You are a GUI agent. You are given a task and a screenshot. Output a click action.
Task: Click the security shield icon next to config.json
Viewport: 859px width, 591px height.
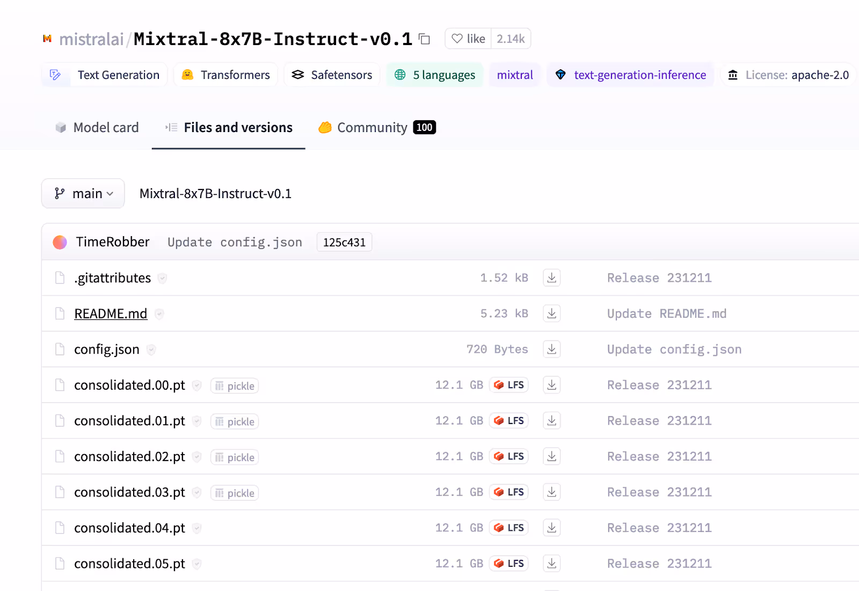pos(151,350)
